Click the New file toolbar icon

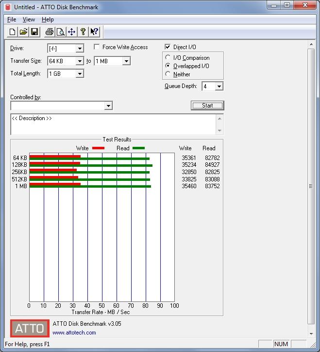tap(12, 32)
